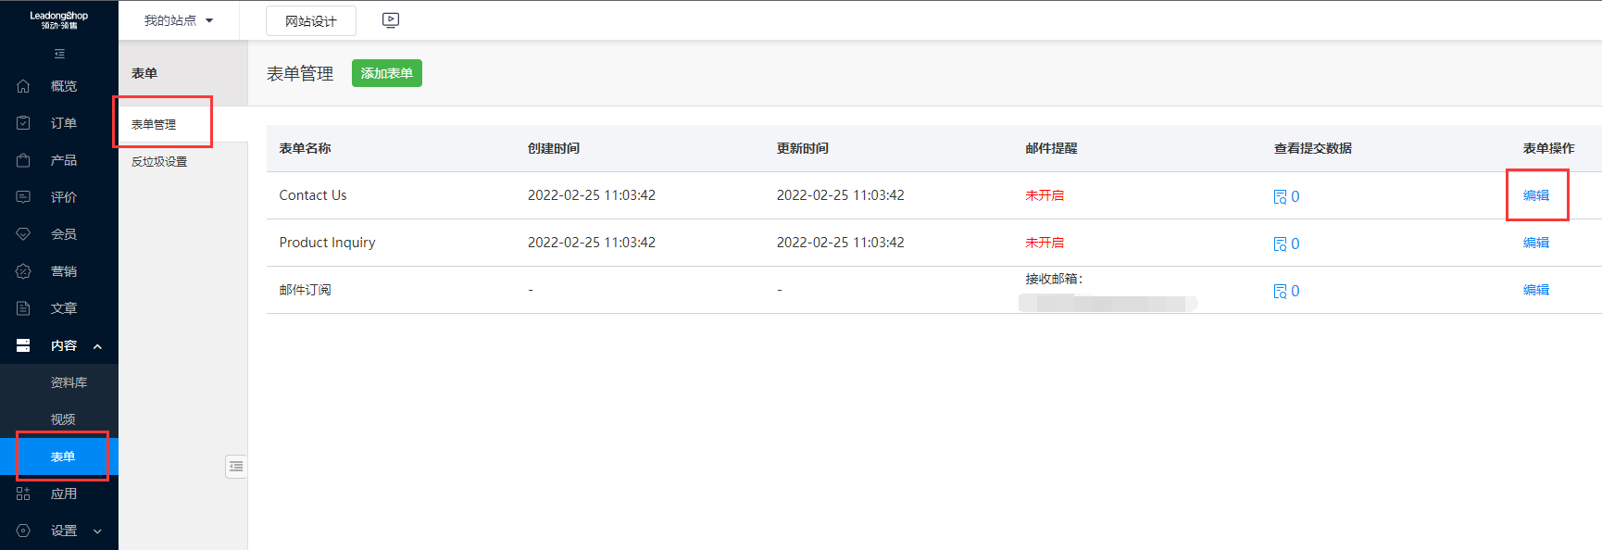Open 订单 orders from the sidebar icon

click(x=24, y=123)
